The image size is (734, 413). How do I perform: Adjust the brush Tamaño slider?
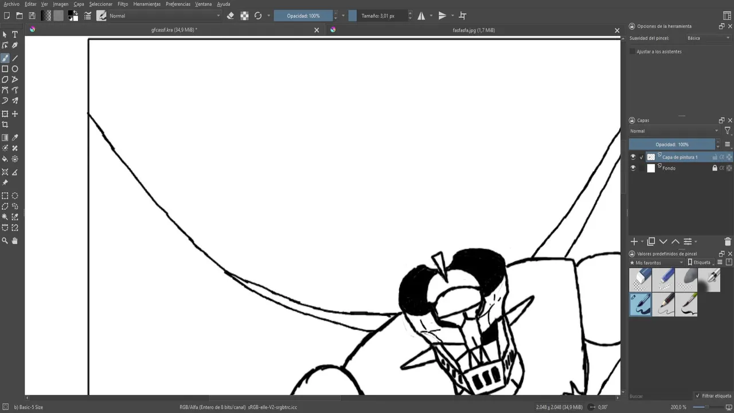coord(377,15)
